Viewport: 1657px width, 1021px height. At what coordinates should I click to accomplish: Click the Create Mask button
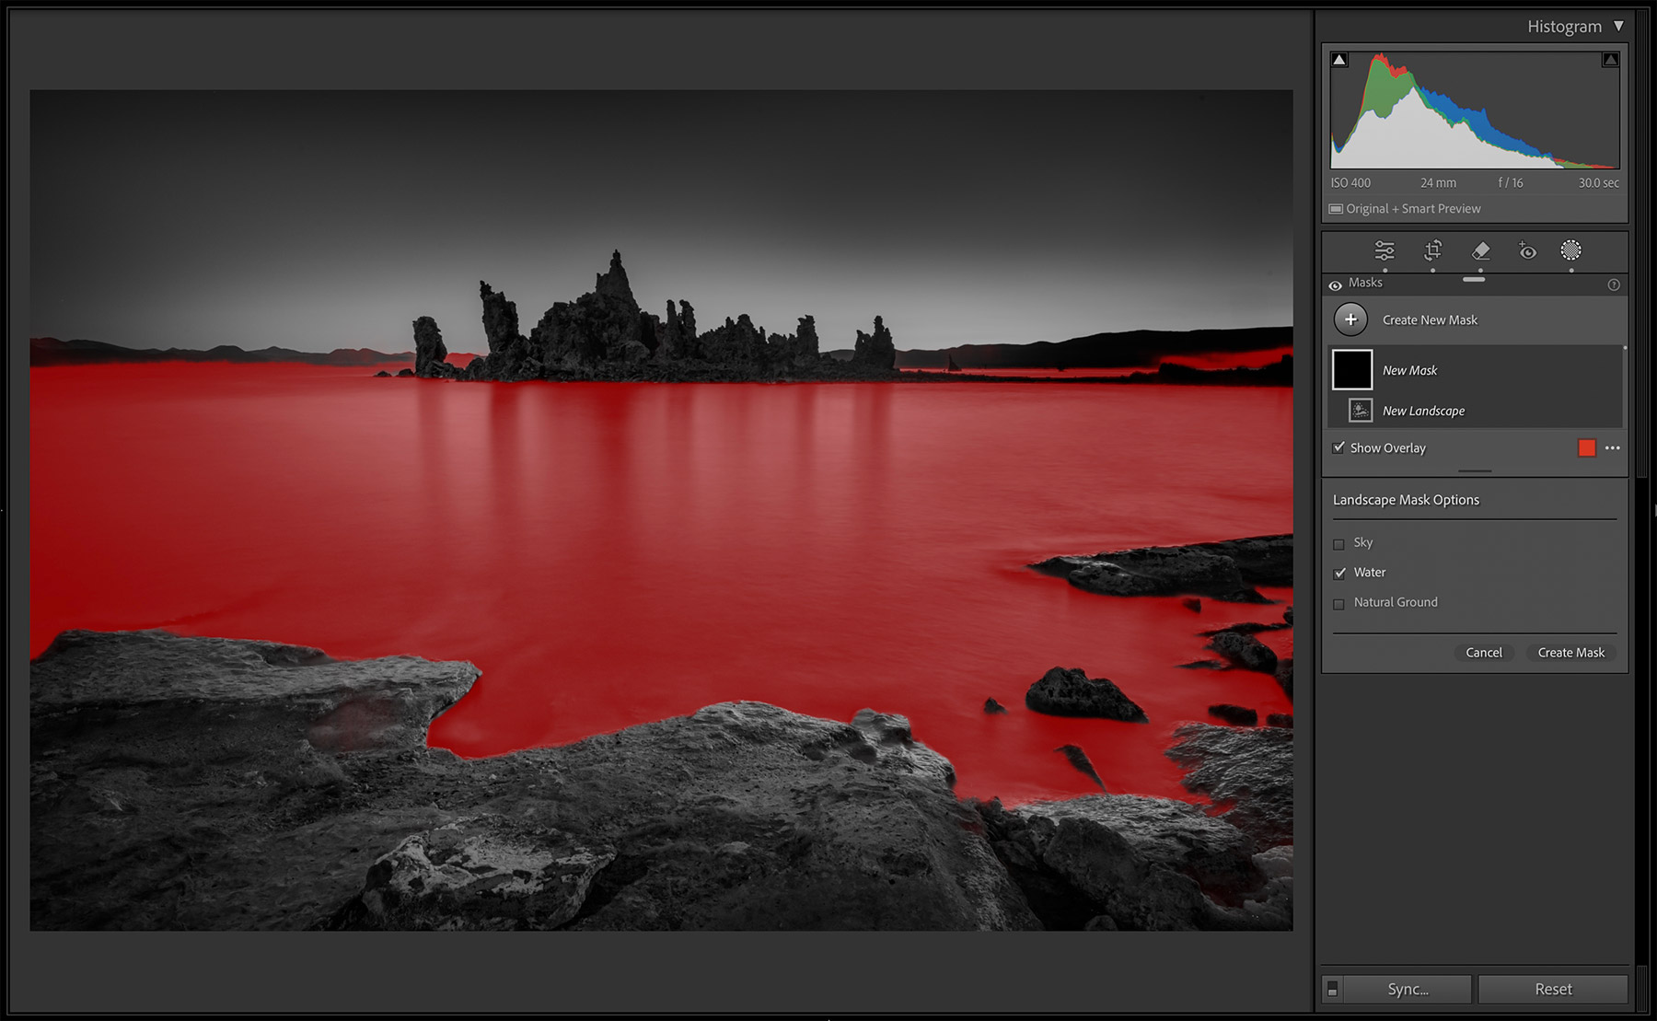point(1570,652)
